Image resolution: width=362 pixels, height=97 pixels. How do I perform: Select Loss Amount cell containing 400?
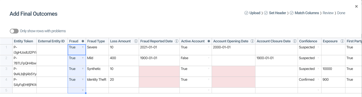124,60
